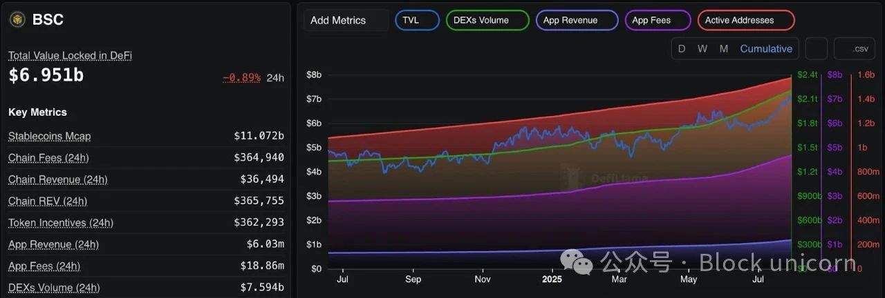Click the 400m red axis label
885x298 pixels.
[868, 220]
